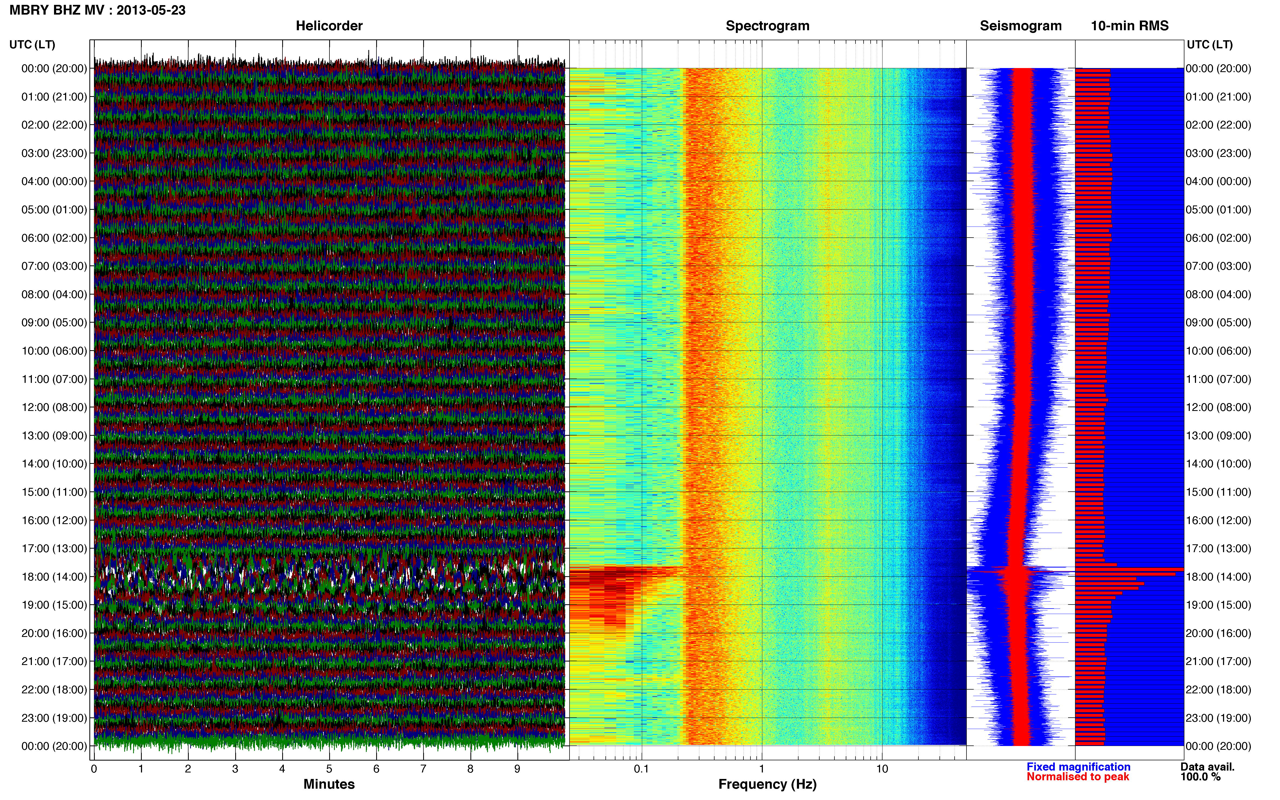Click the 'Data avail.' label
This screenshot has width=1280, height=800.
[x=1208, y=767]
